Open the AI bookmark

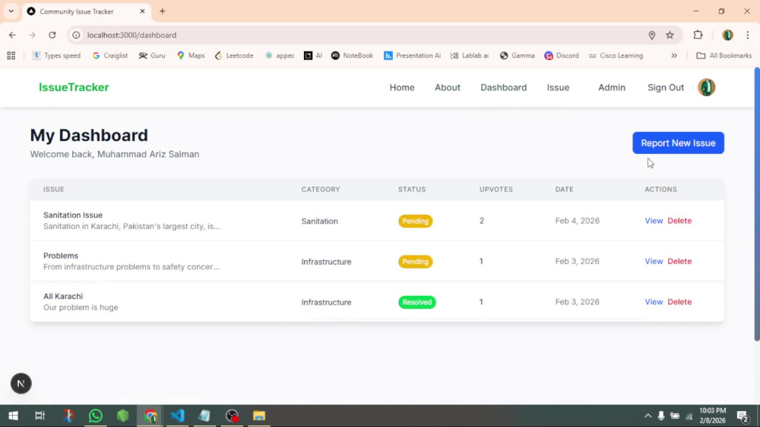[312, 55]
